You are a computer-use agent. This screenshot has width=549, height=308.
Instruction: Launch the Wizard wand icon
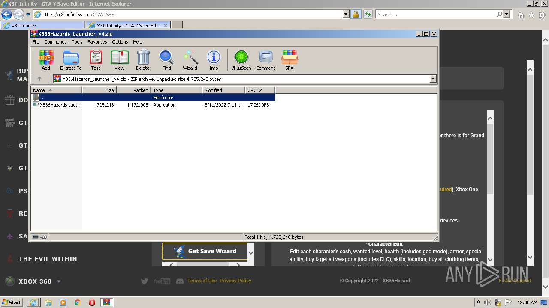[x=190, y=60]
